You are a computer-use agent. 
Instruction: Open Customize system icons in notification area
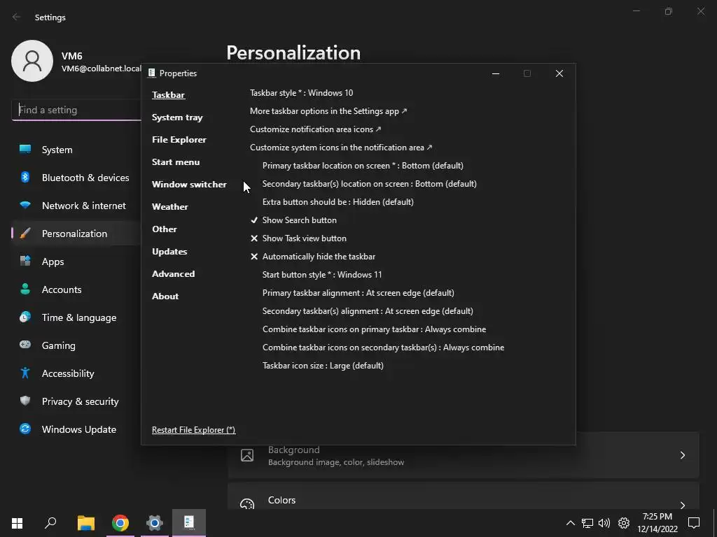(341, 148)
